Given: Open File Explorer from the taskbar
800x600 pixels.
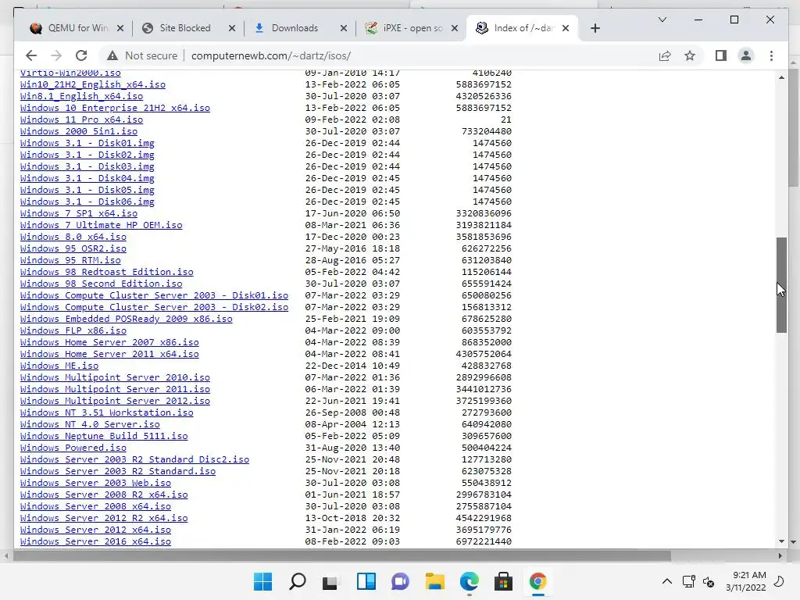Looking at the screenshot, I should pyautogui.click(x=434, y=581).
